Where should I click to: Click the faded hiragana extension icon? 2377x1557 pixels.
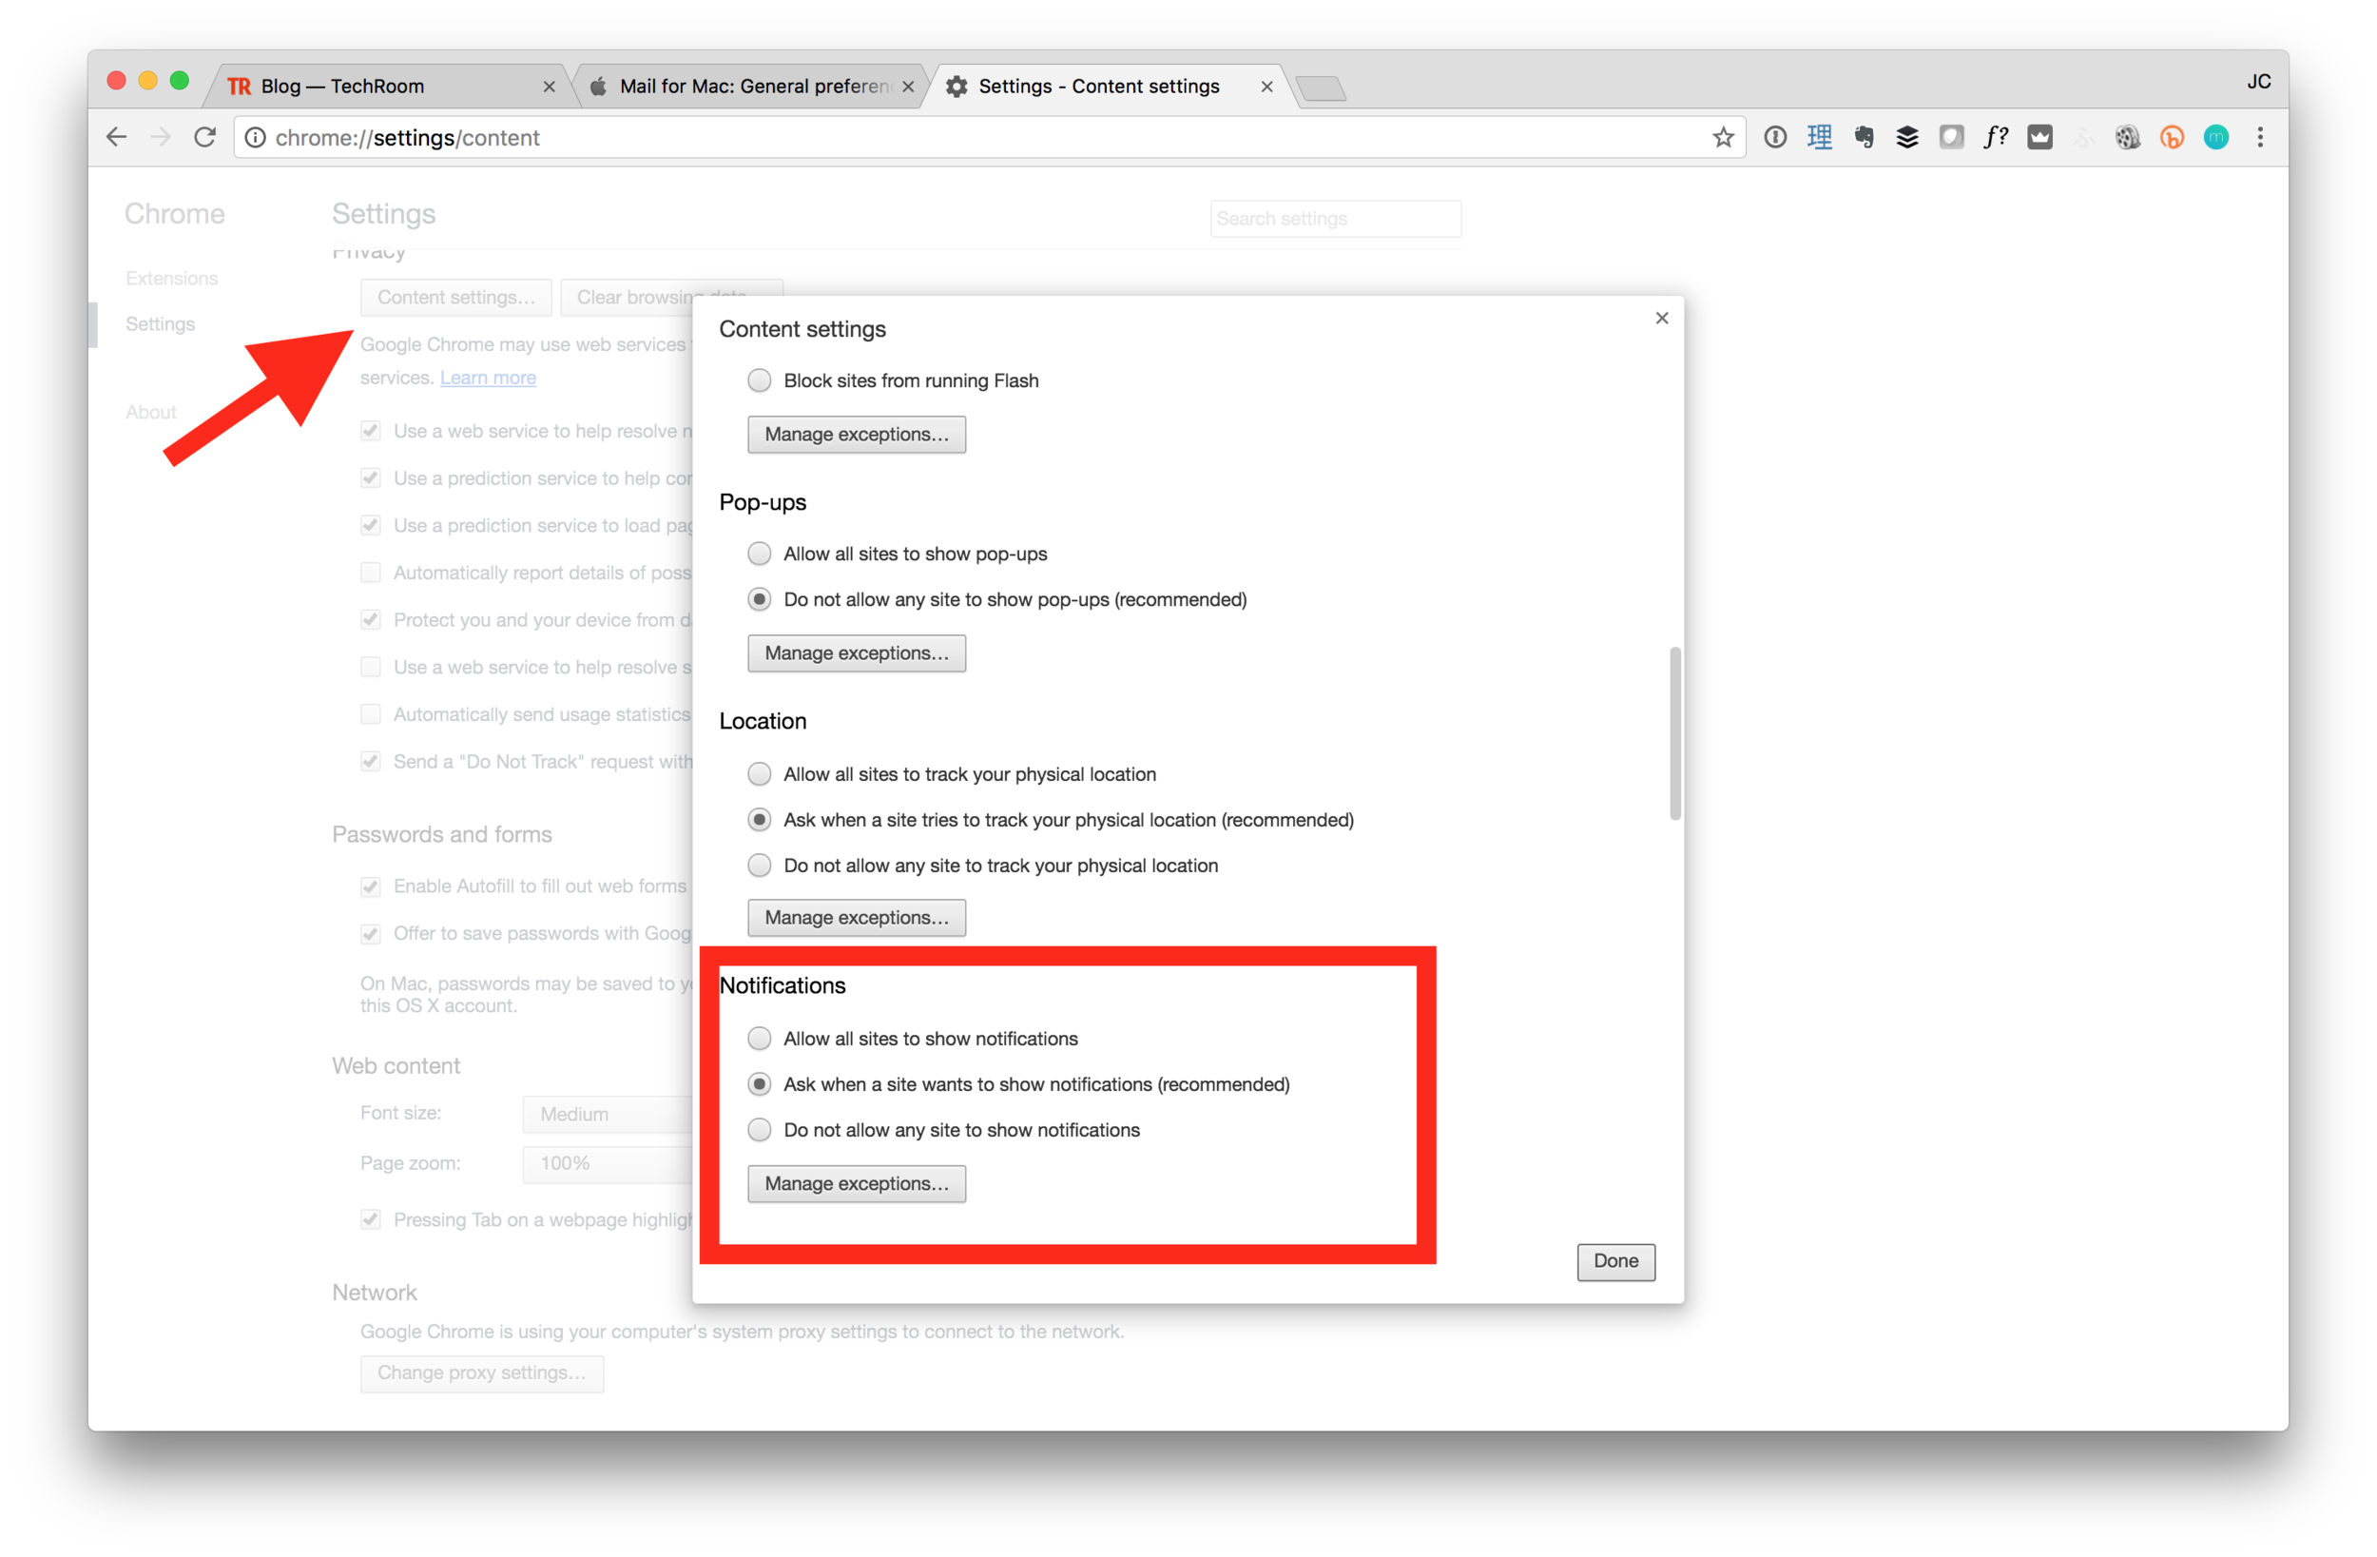pyautogui.click(x=2083, y=137)
